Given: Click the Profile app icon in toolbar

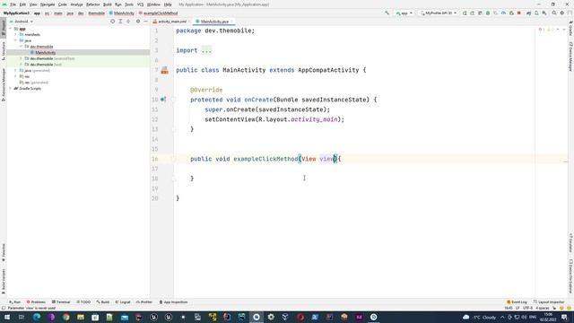Looking at the screenshot, I should 503,13.
